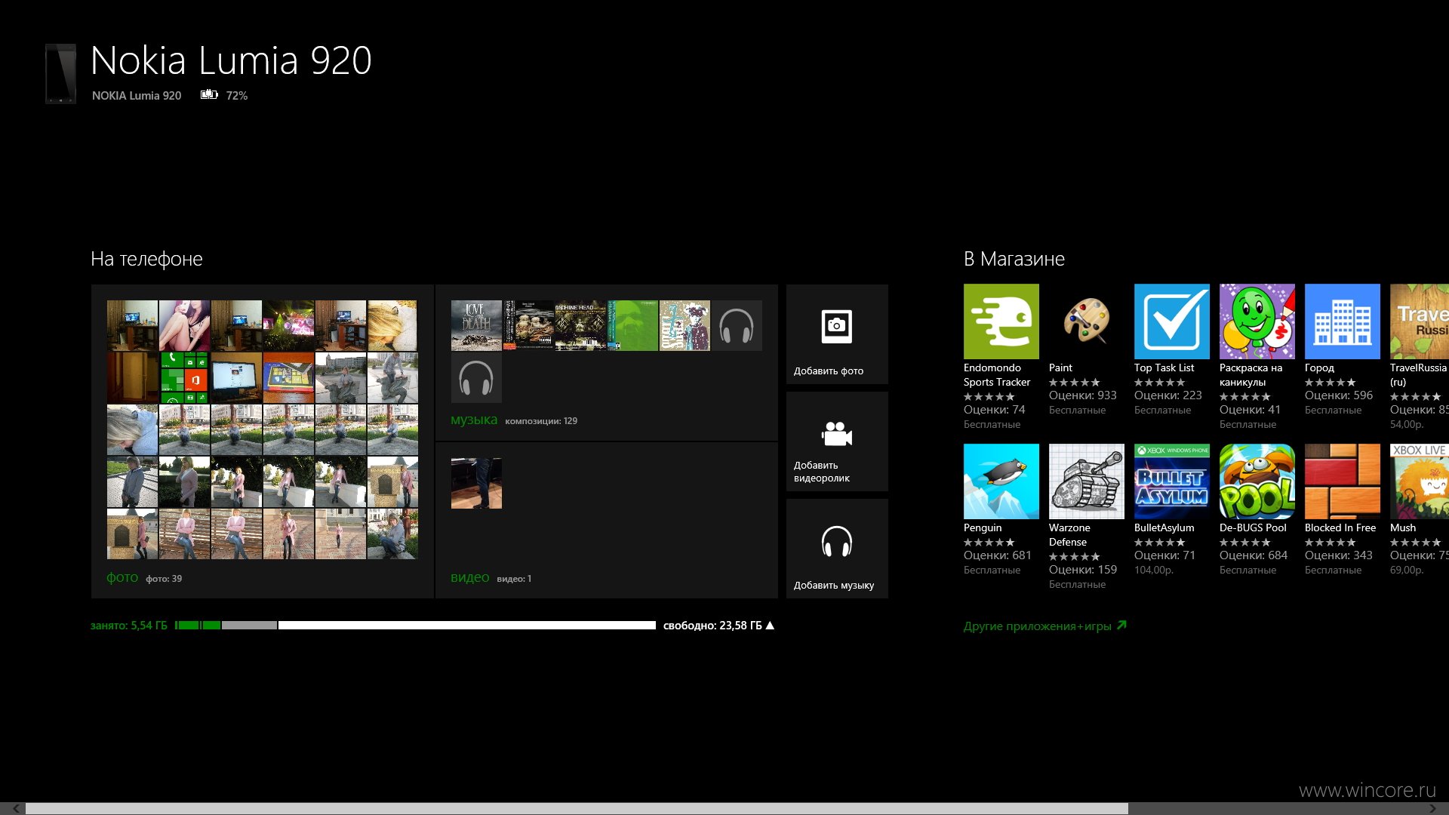Open the видео section link

(469, 577)
